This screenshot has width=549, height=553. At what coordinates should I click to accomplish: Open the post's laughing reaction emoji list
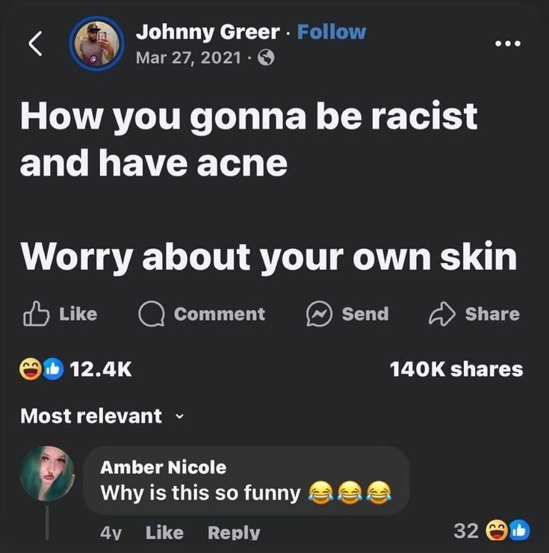tap(31, 369)
